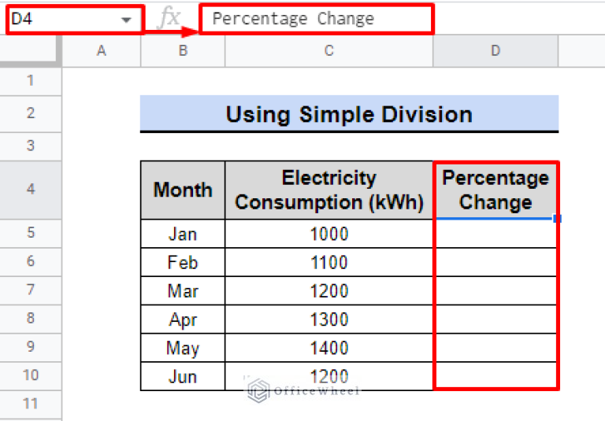Select the 'Jan' cell
This screenshot has width=605, height=421.
(x=183, y=234)
